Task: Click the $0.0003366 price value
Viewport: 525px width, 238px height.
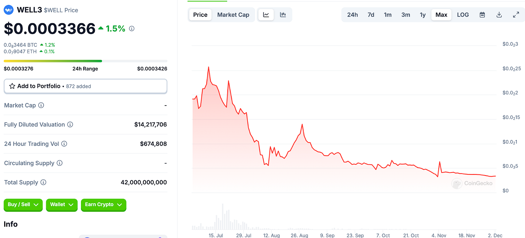Action: click(49, 28)
